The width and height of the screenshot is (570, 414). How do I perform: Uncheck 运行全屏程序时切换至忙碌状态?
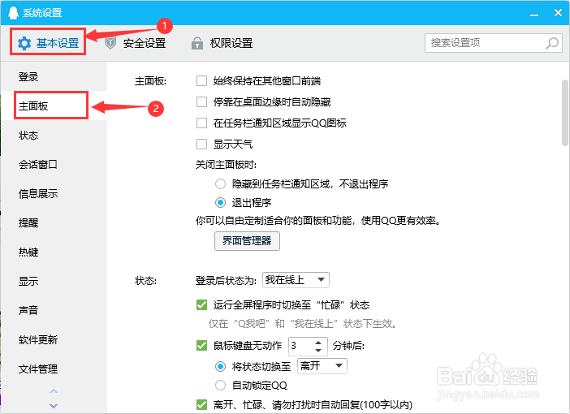click(201, 304)
